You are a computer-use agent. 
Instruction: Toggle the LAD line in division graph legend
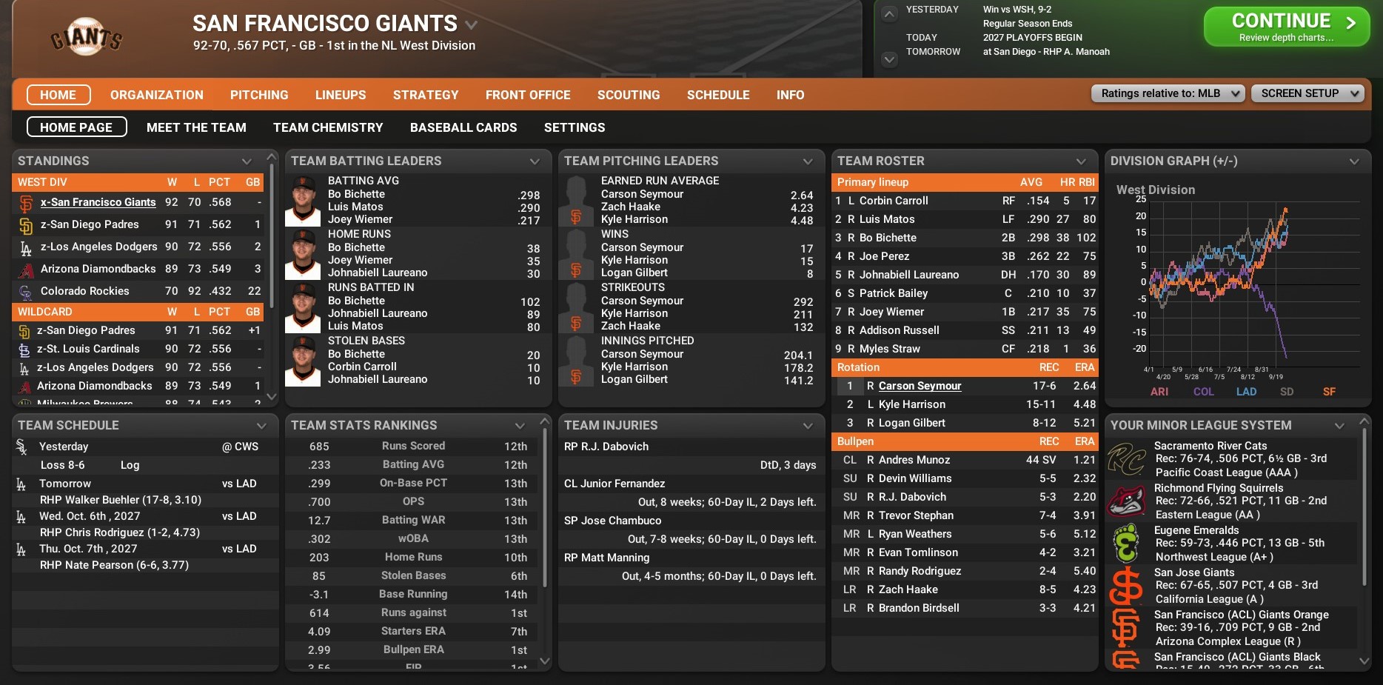click(1246, 392)
